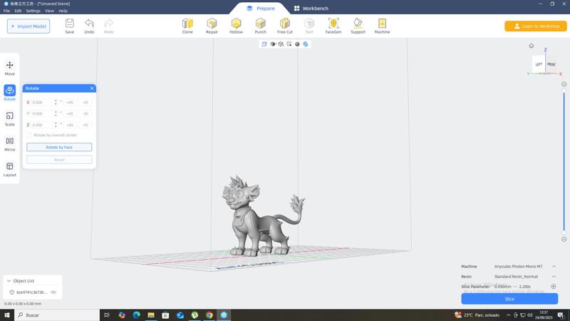Click -45 button for Z rotation

(85, 125)
